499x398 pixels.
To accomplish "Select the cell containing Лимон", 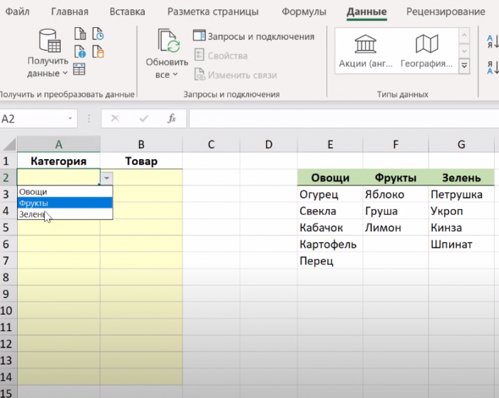I will (x=396, y=228).
